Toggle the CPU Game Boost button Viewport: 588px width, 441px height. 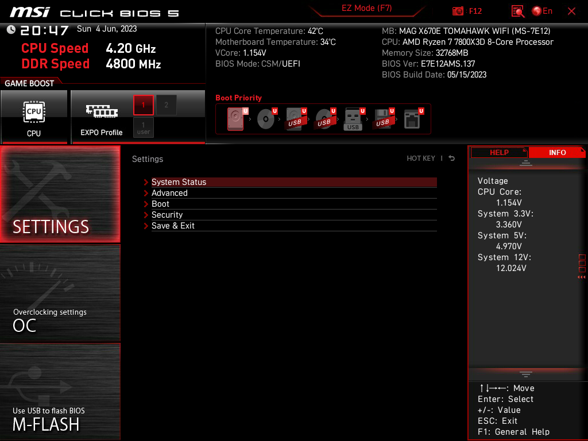point(34,117)
